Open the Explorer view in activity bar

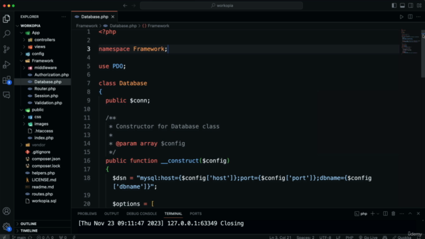click(x=7, y=19)
